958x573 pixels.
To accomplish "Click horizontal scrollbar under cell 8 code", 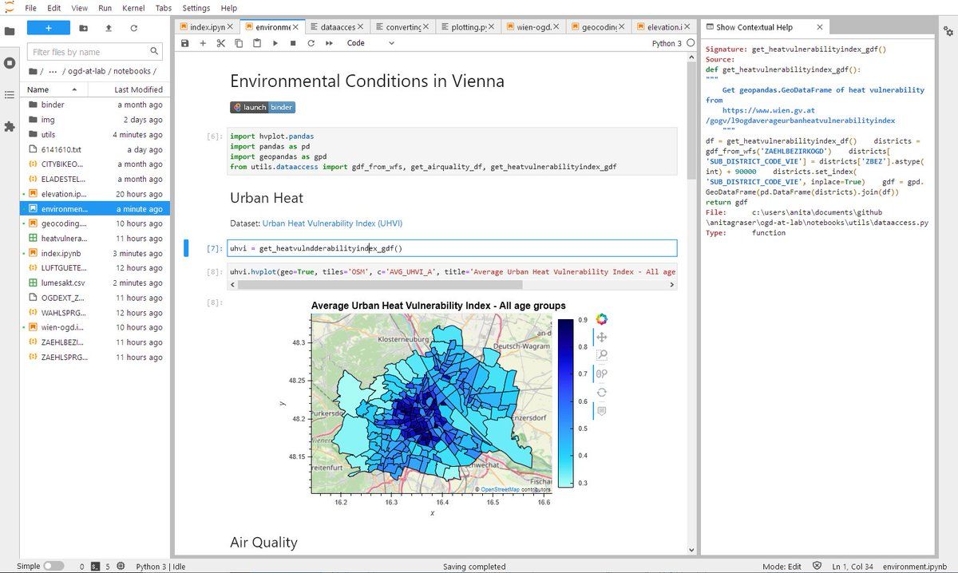I will click(380, 284).
